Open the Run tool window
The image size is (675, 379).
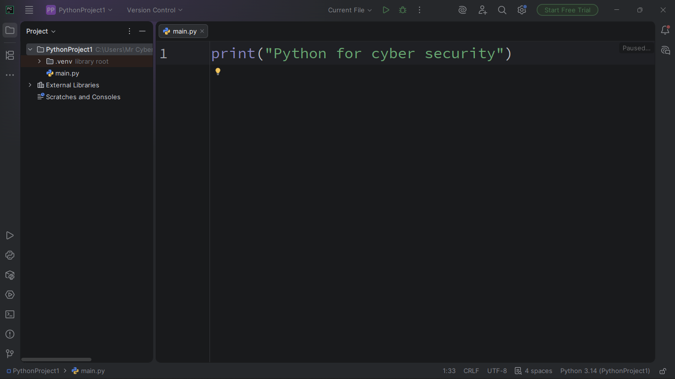tap(10, 235)
